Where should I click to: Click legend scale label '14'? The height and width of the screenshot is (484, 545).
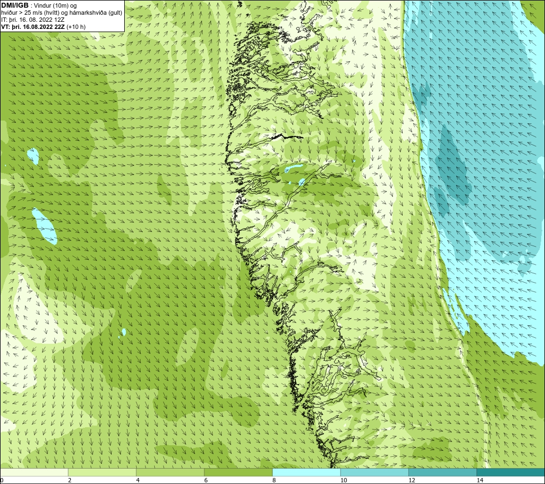pos(480,480)
